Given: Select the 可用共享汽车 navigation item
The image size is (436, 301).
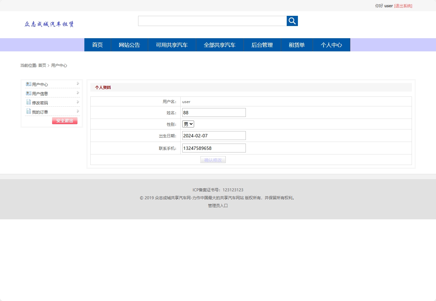Looking at the screenshot, I should point(172,45).
